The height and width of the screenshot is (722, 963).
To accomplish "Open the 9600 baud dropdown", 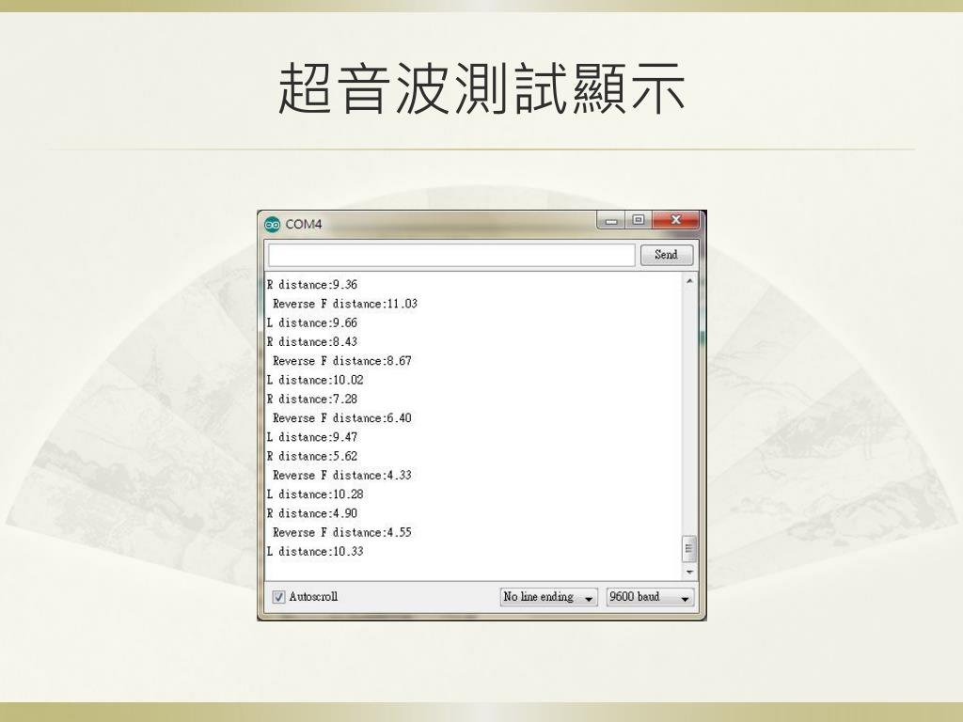I will 651,597.
